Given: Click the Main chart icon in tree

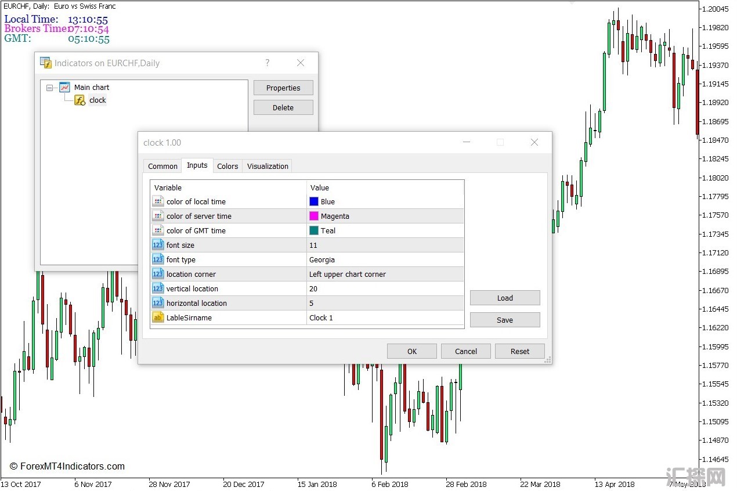Looking at the screenshot, I should (x=64, y=88).
